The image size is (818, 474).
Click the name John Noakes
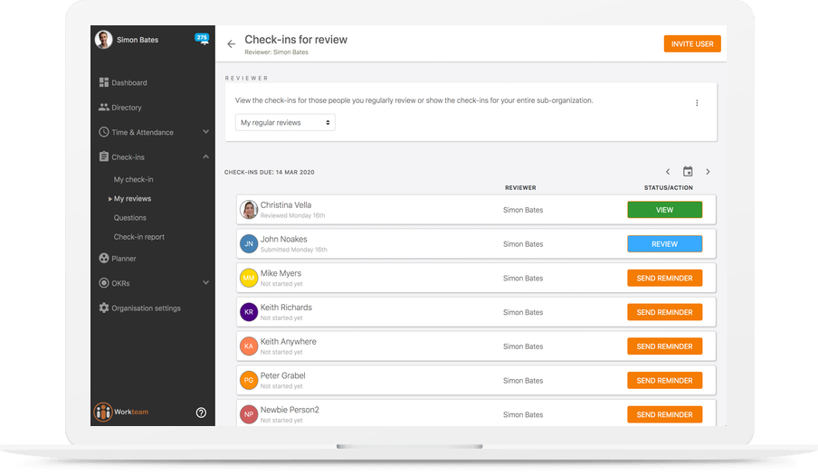pyautogui.click(x=284, y=239)
